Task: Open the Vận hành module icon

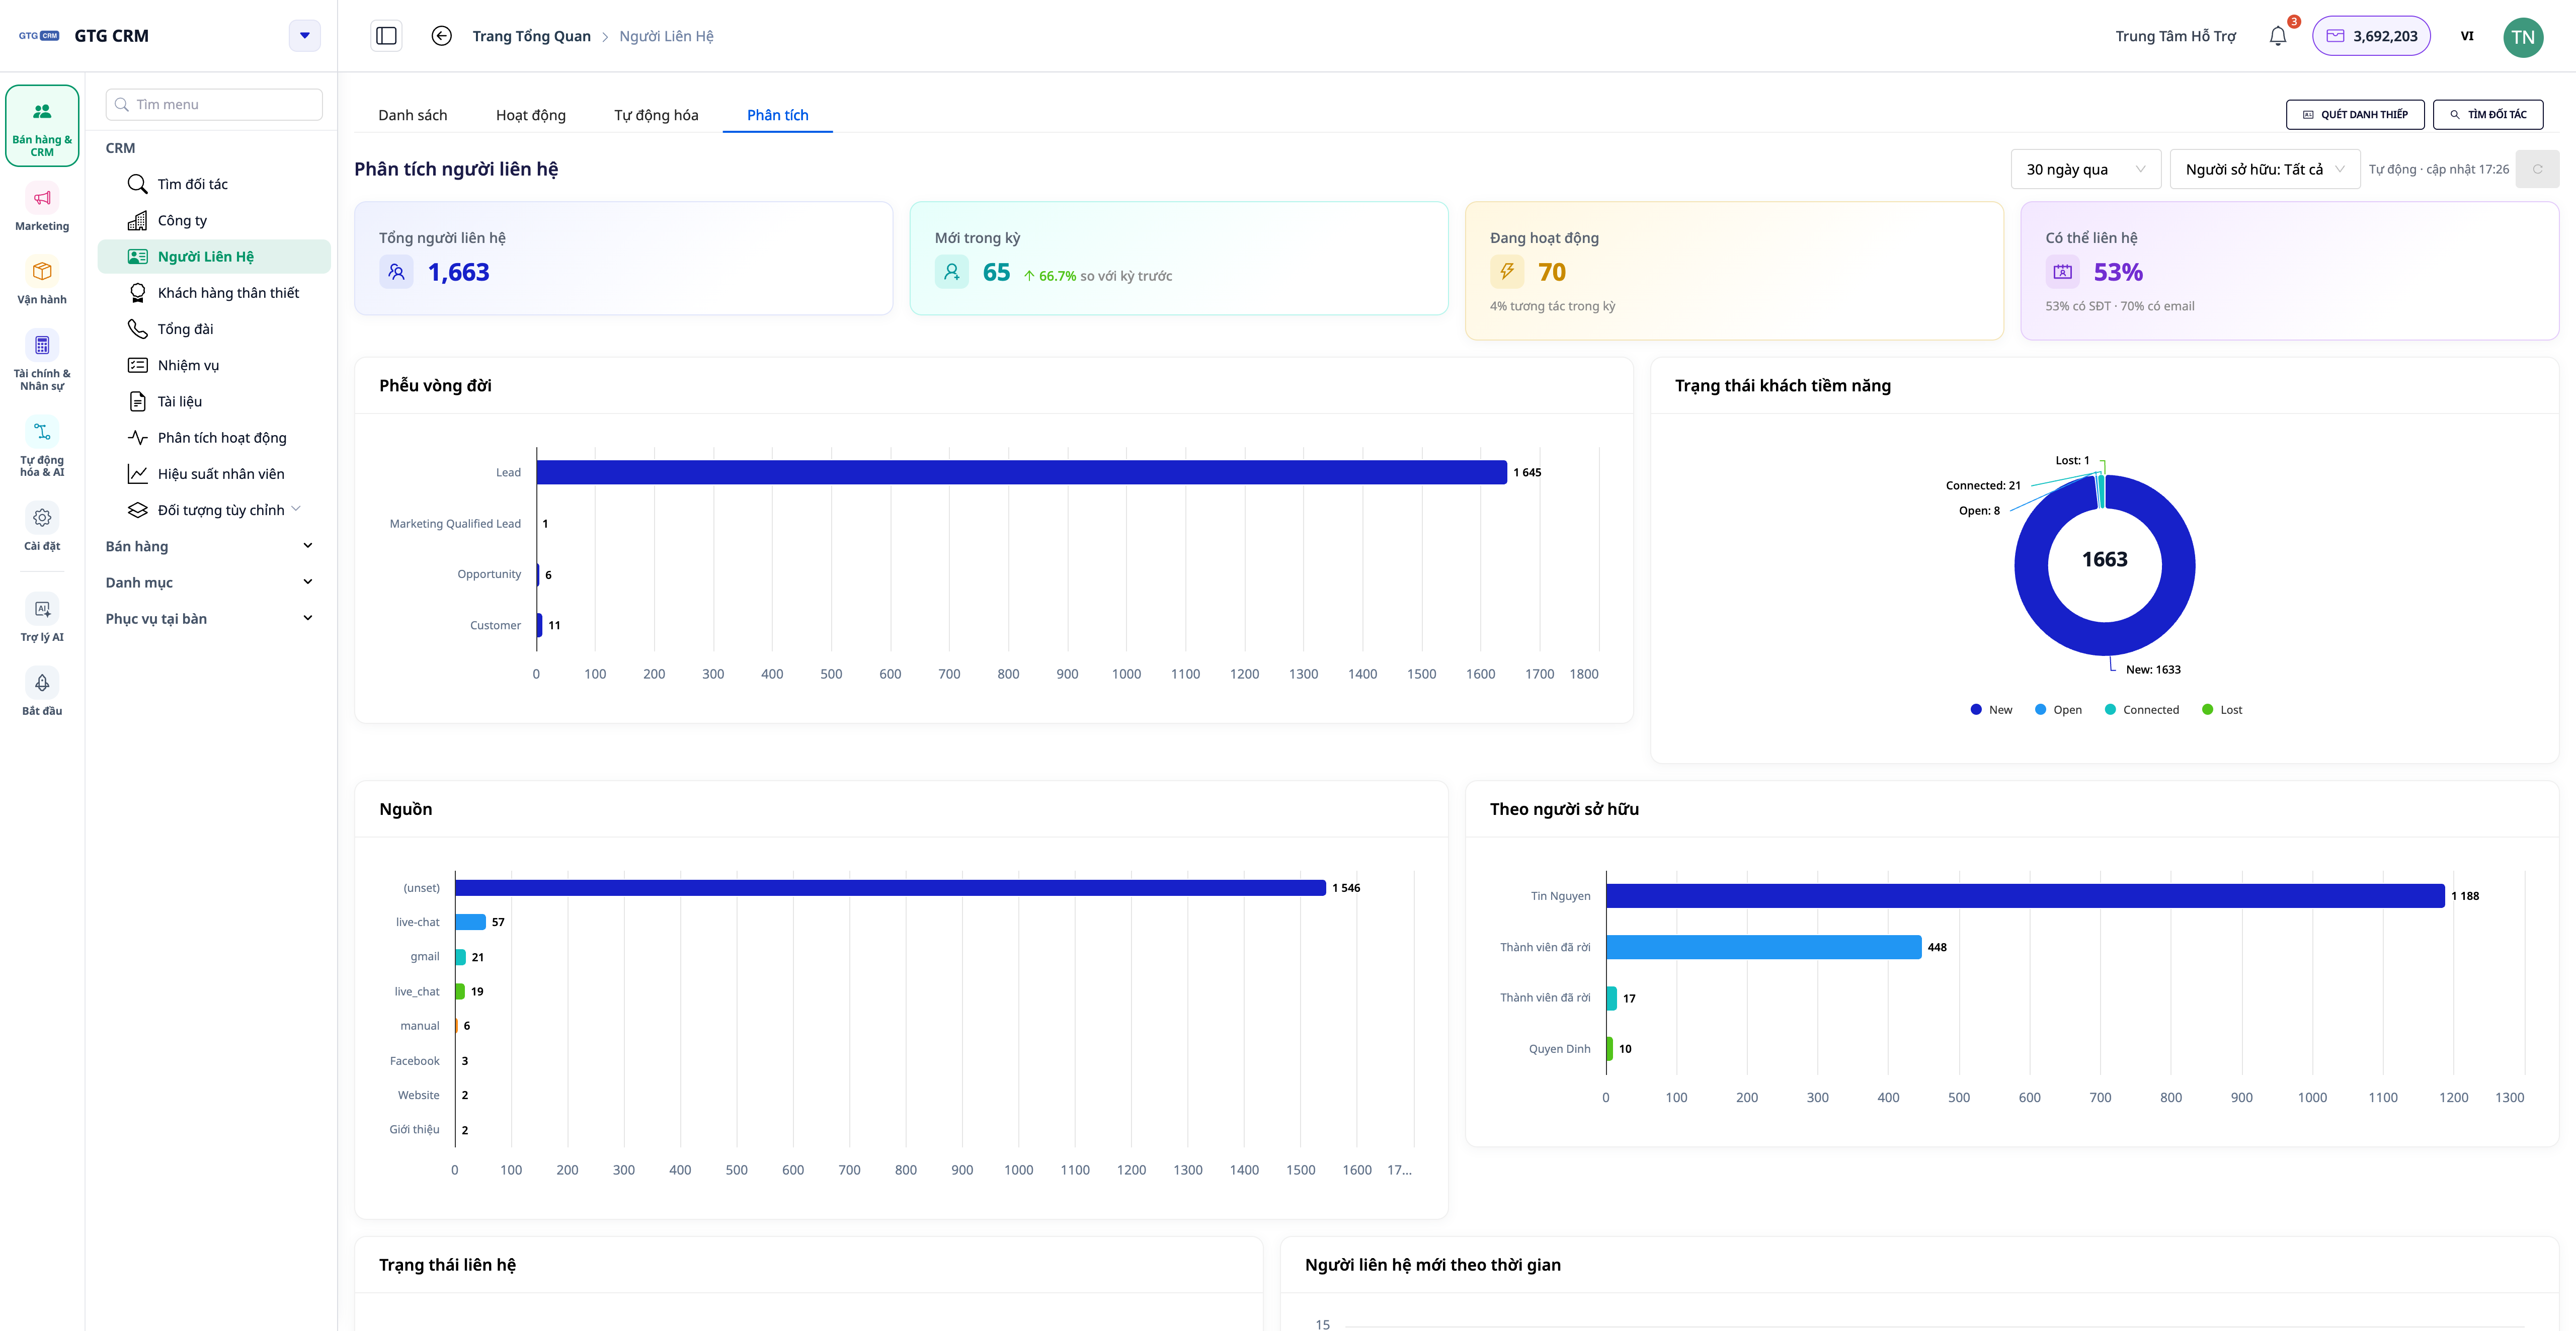Action: coord(42,271)
